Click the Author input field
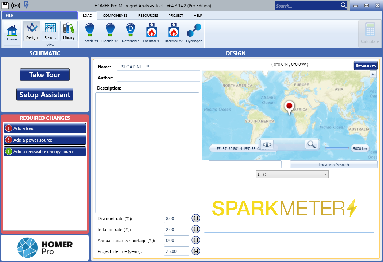The image size is (383, 262). click(x=159, y=78)
